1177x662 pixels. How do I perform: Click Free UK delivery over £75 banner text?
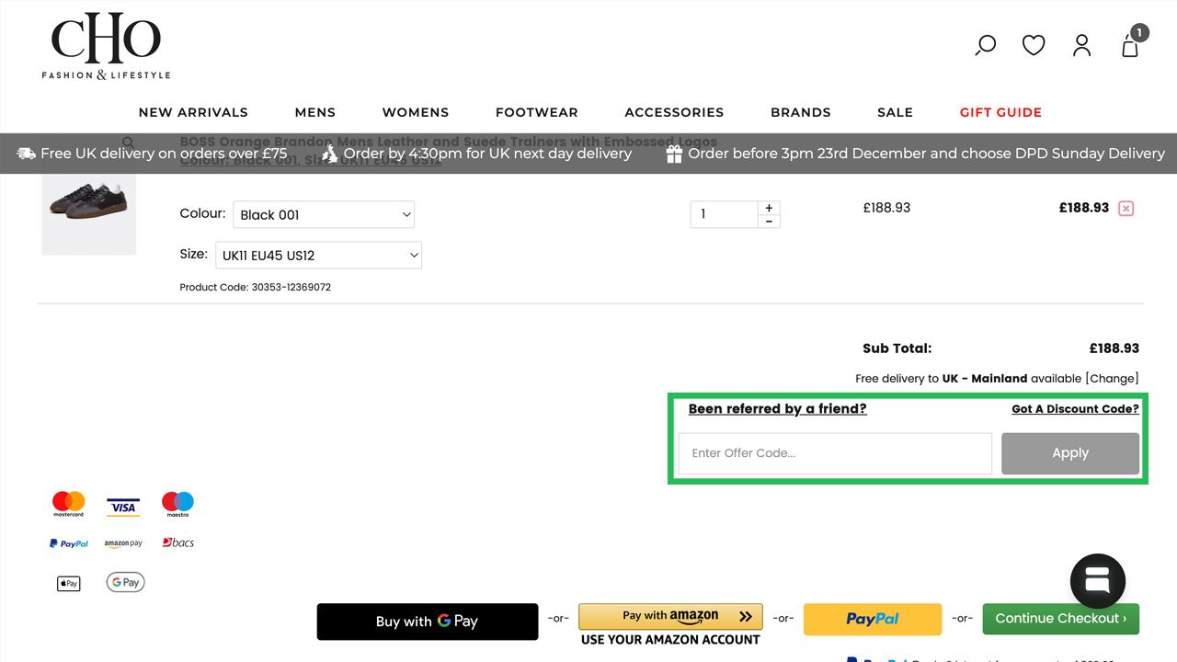164,154
